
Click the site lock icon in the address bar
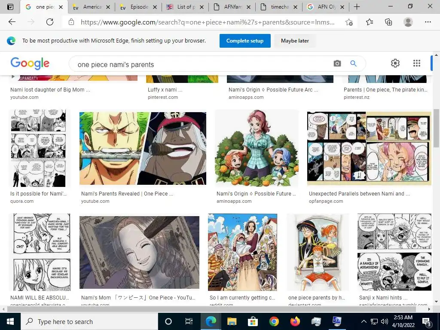click(x=71, y=22)
